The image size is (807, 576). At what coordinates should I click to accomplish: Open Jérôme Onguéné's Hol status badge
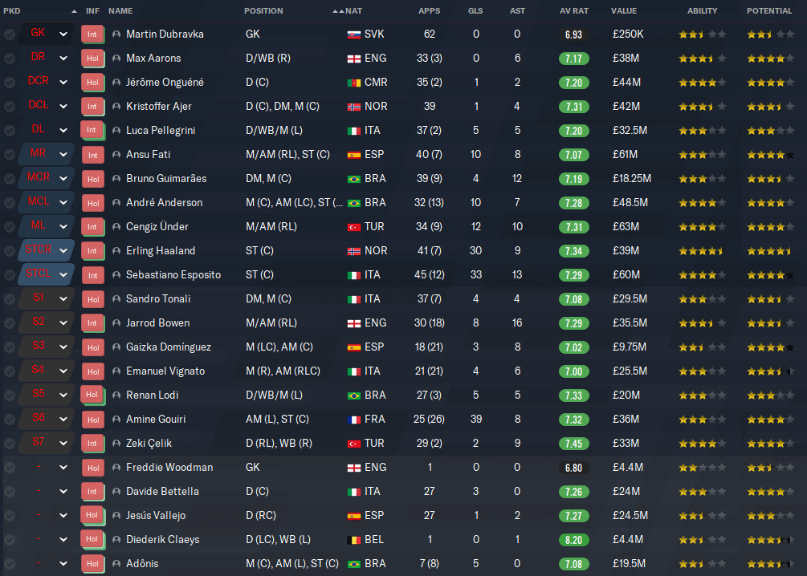click(92, 83)
